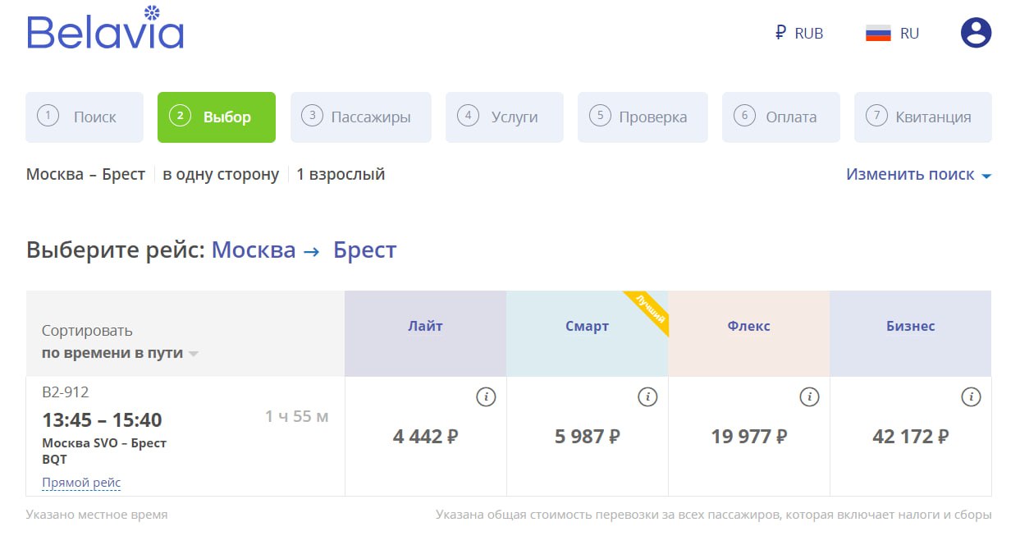
Task: Select Лайт fare for 4 442 ₽
Action: pyautogui.click(x=425, y=437)
